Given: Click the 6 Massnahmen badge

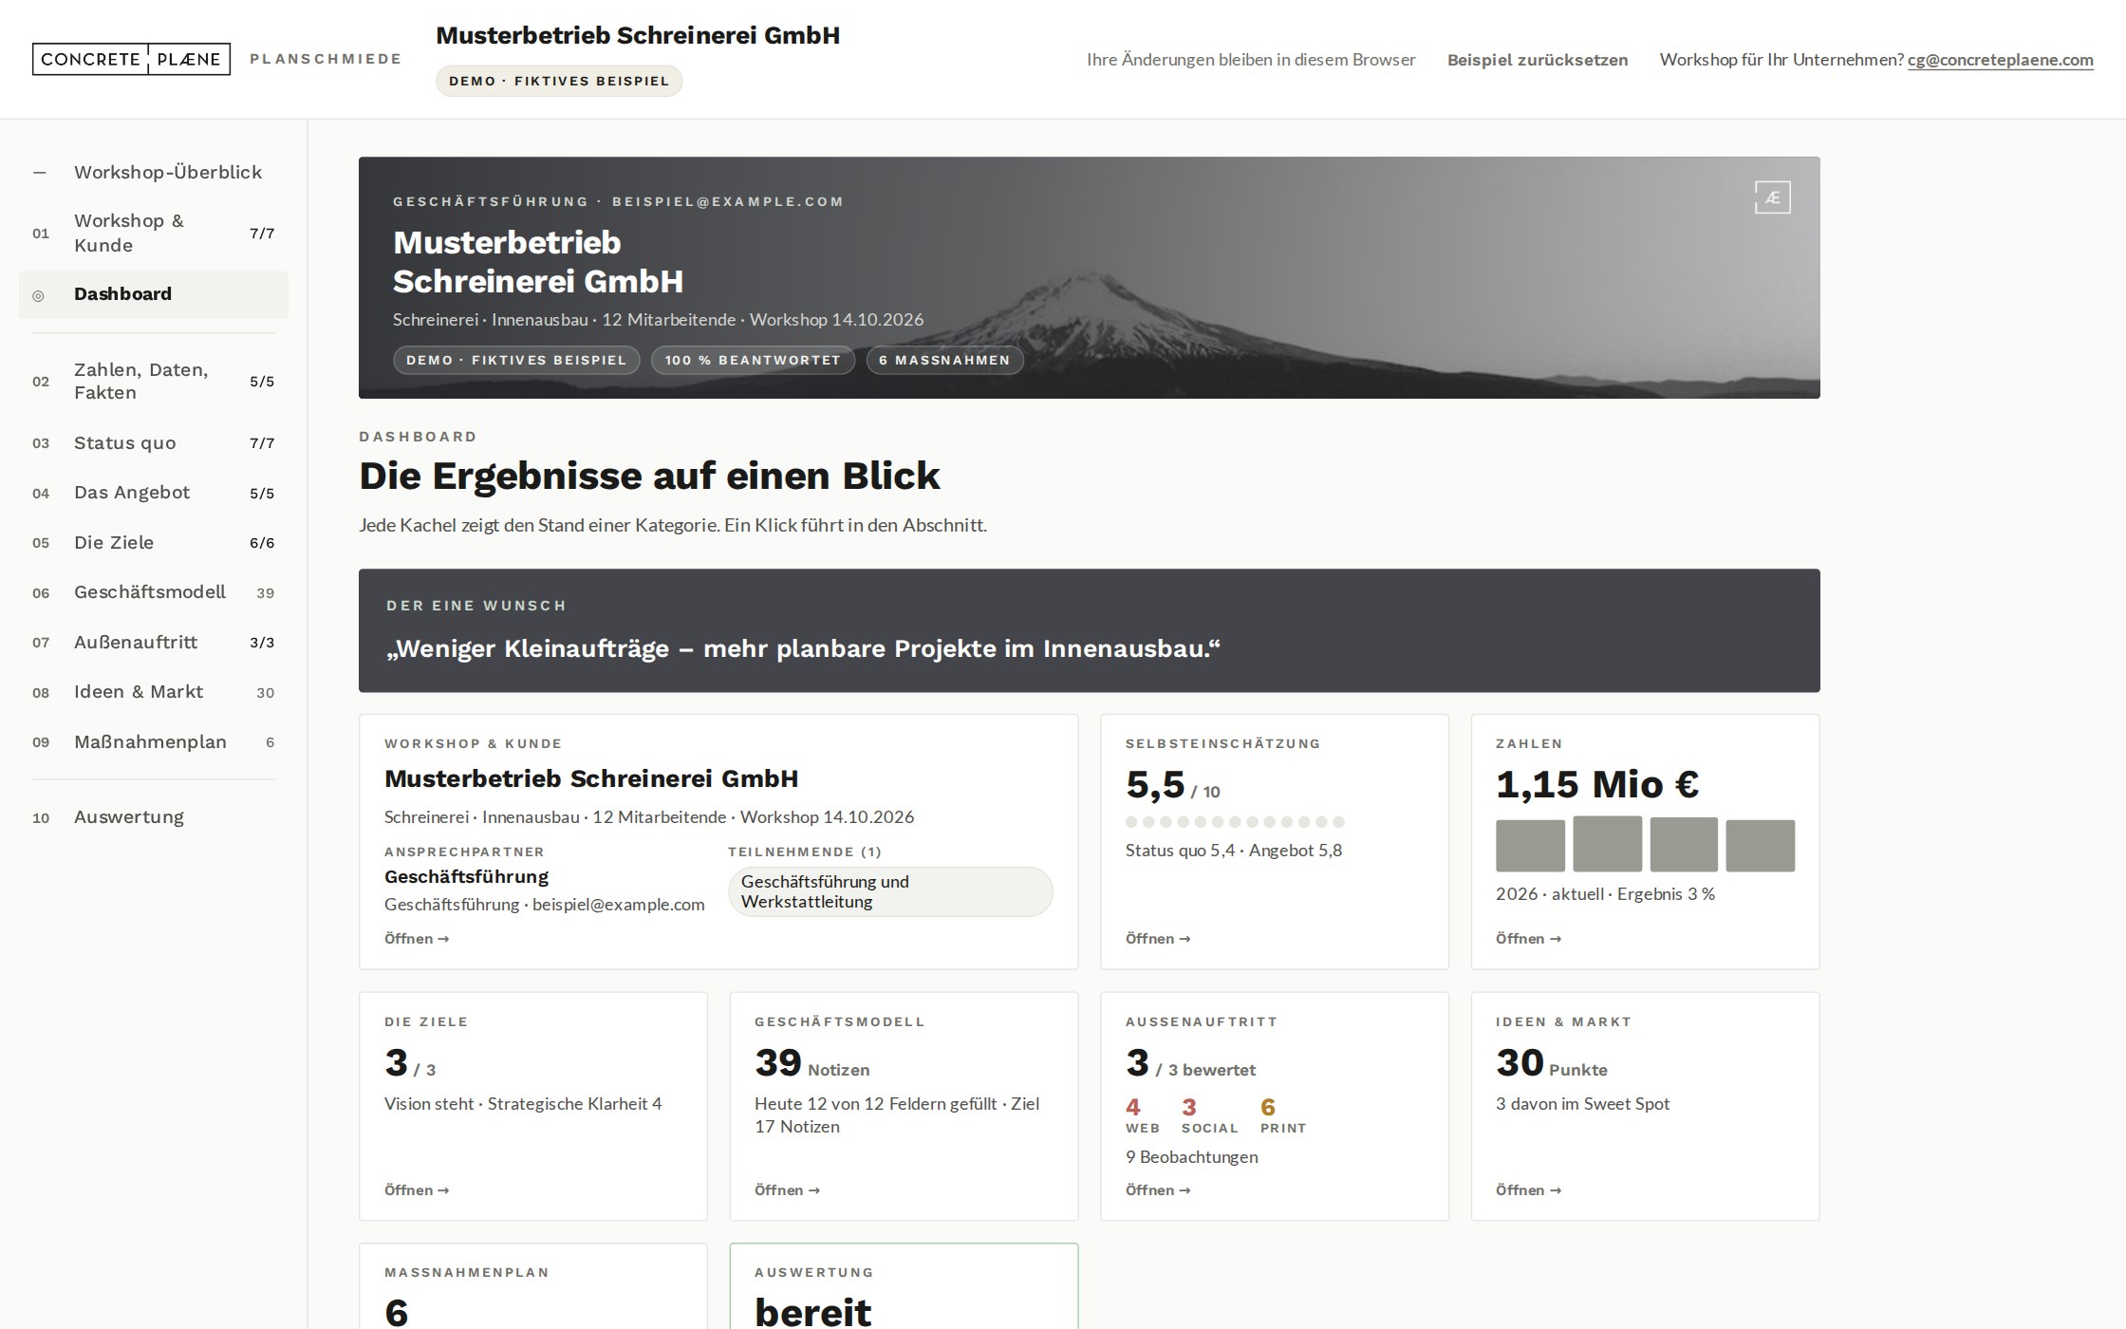Looking at the screenshot, I should point(944,361).
